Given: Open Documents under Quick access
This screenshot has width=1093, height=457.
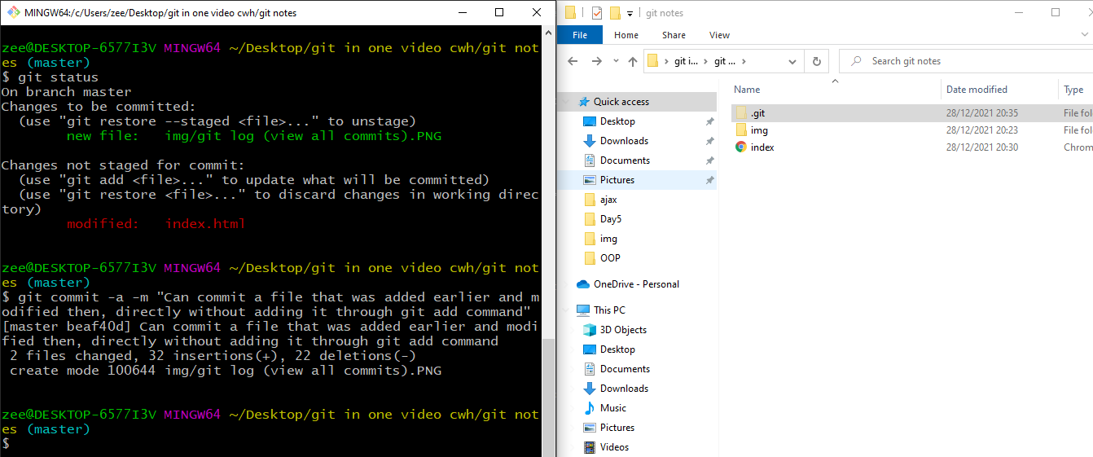Looking at the screenshot, I should [x=625, y=160].
